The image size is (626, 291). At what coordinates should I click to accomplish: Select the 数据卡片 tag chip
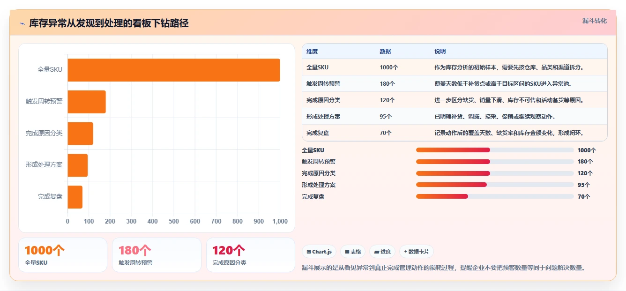(417, 252)
